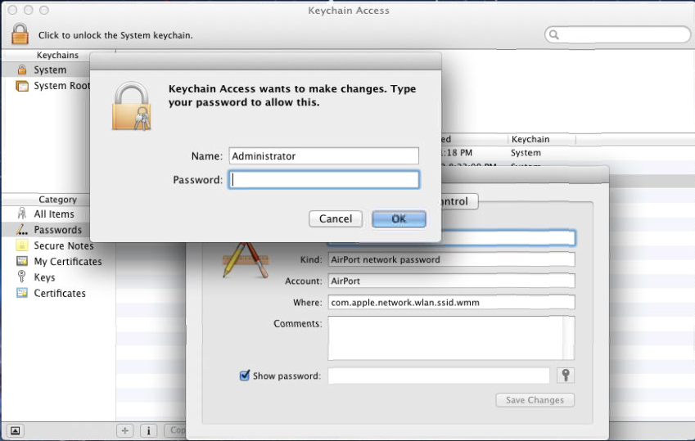Image resolution: width=695 pixels, height=441 pixels.
Task: Focus the Password field in authentication dialog
Action: click(x=323, y=180)
